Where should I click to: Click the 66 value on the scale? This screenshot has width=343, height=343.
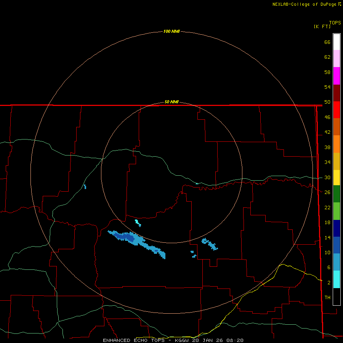pos(327,42)
